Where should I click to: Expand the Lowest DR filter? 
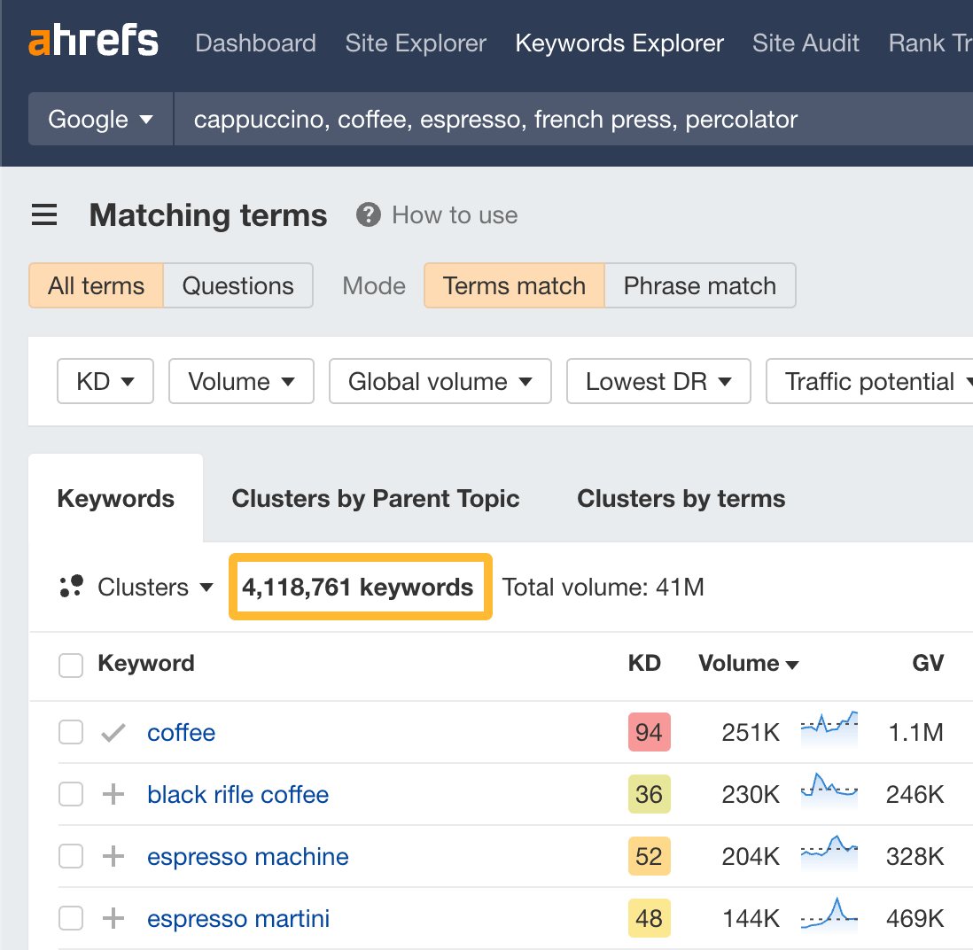[x=658, y=381]
